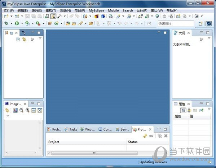Close the 大纲 outline tab
Image resolution: width=216 pixels, height=168 pixels.
click(x=189, y=33)
